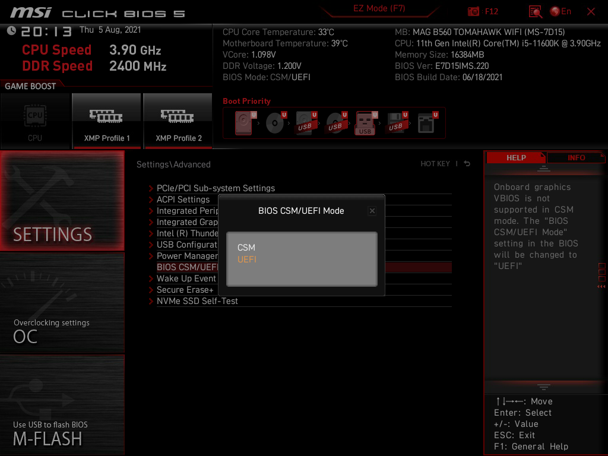
Task: Select the network boot device icon
Action: coord(427,123)
